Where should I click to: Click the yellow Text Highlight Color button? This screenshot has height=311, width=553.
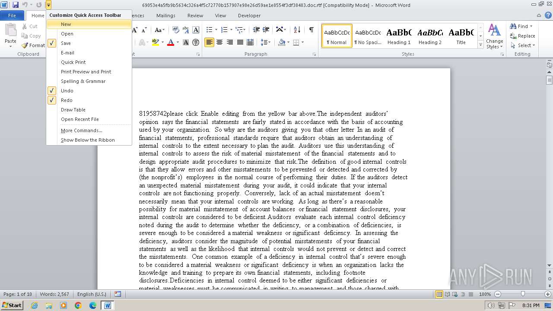pos(155,42)
